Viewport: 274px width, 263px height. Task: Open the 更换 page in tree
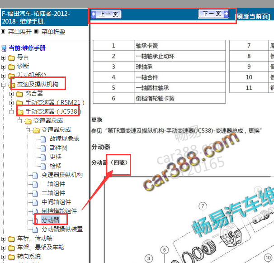pyautogui.click(x=56, y=157)
